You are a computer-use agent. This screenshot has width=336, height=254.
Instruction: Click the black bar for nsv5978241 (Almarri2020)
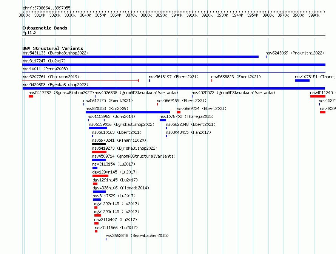99,144
